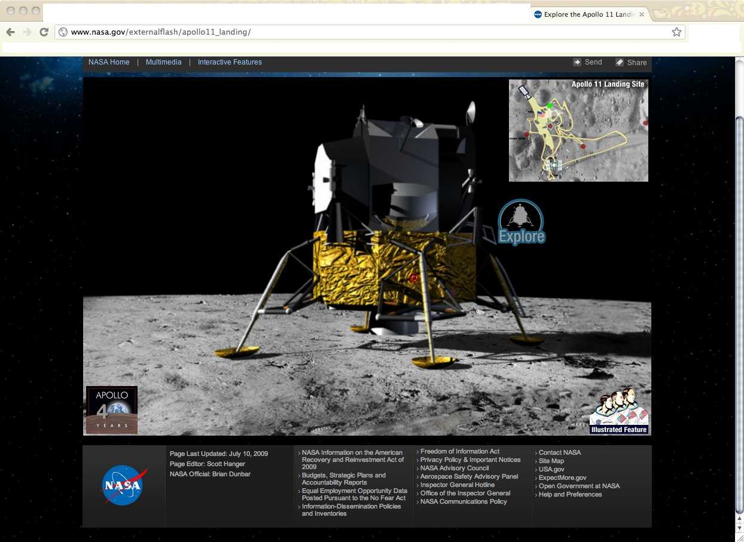
Task: Open Aerospace Safety Advisory Panel link
Action: 469,476
